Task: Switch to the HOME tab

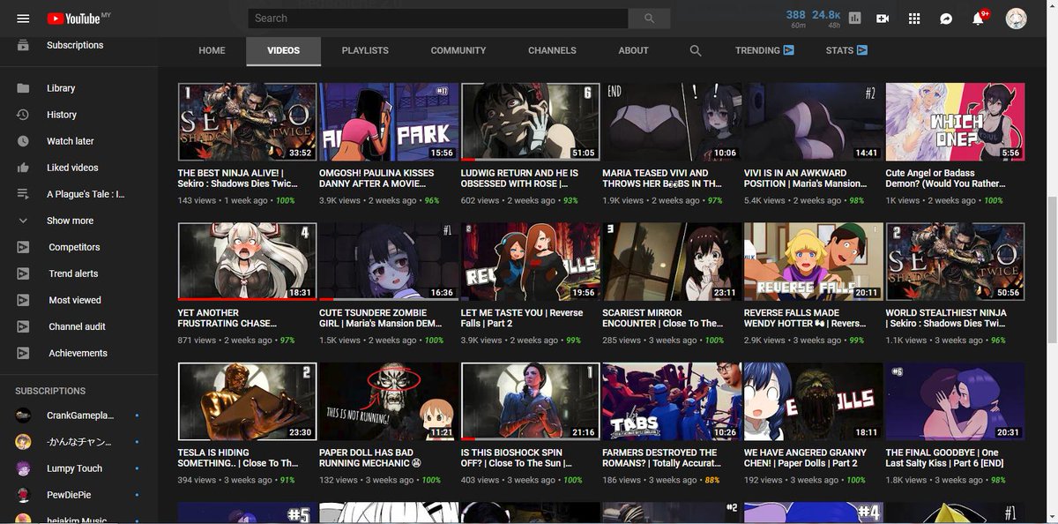Action: pyautogui.click(x=212, y=51)
